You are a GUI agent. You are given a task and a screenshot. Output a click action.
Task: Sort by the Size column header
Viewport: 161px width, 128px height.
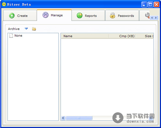[x=145, y=36]
